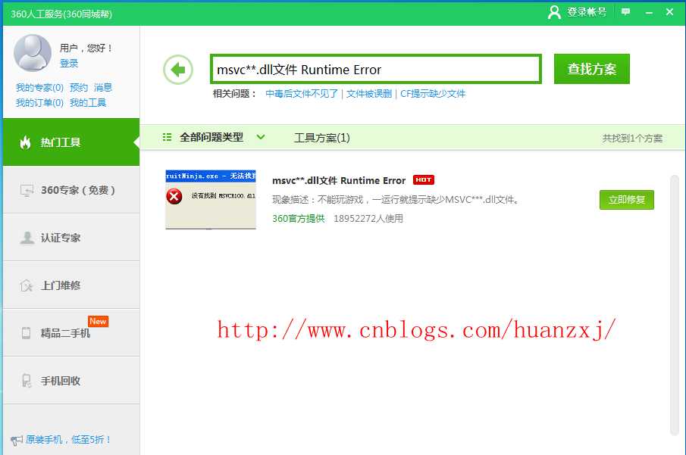686x455 pixels.
Task: Click the 现象描述 description line
Action: coord(396,200)
